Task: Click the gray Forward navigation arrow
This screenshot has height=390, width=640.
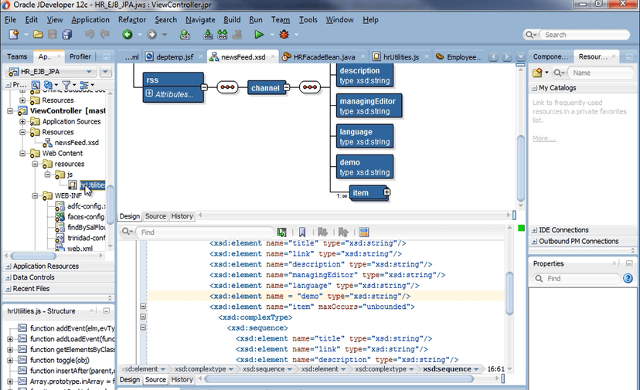Action: click(x=151, y=35)
